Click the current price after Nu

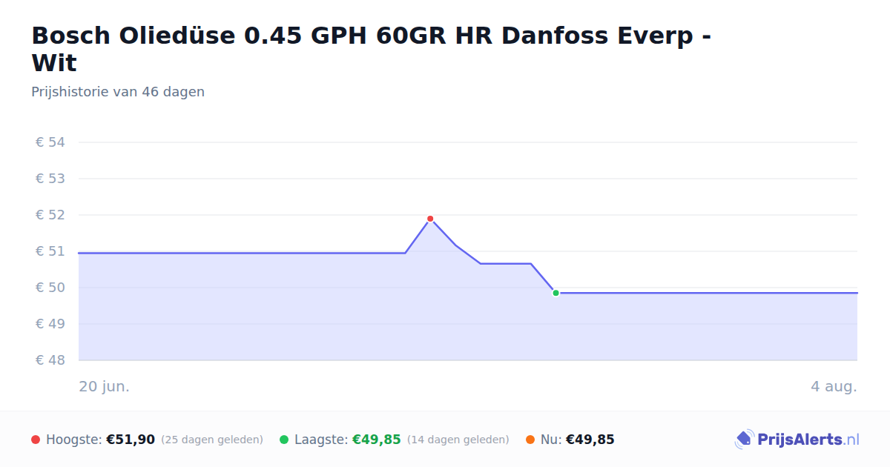click(x=590, y=440)
